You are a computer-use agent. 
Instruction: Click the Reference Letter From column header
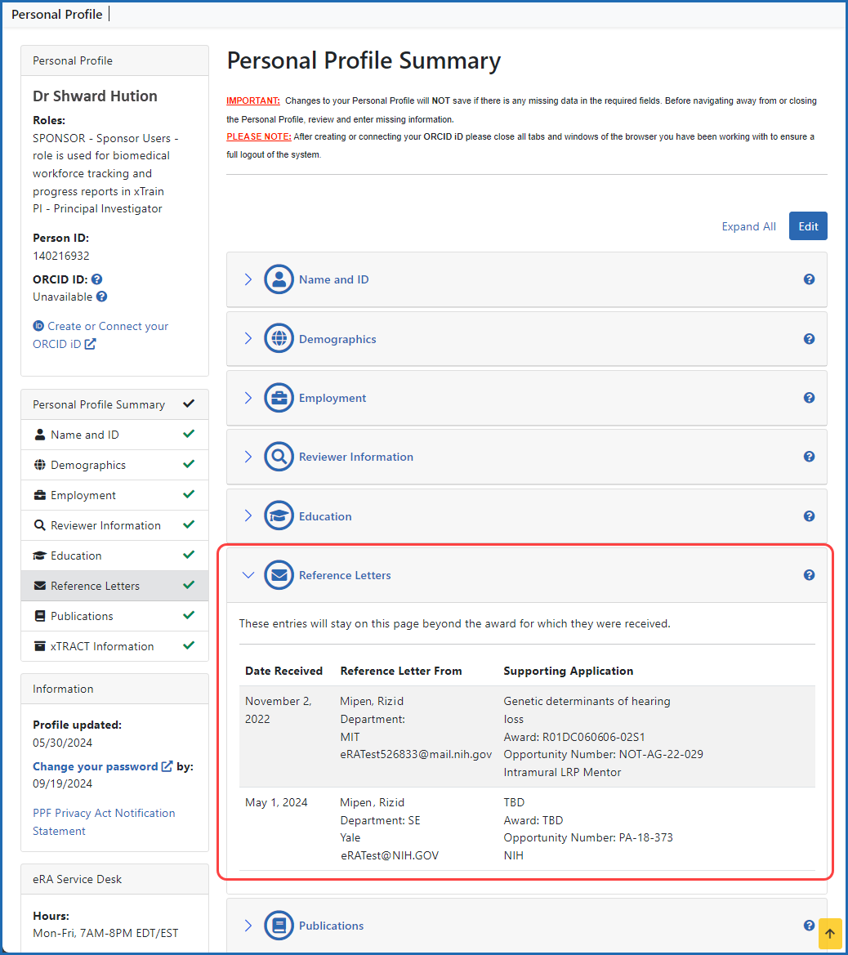[401, 671]
